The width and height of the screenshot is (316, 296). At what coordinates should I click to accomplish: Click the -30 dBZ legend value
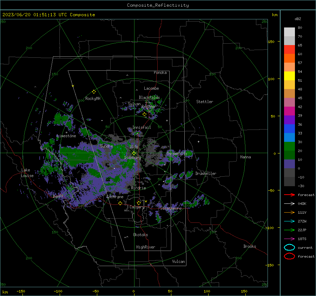[301, 186]
